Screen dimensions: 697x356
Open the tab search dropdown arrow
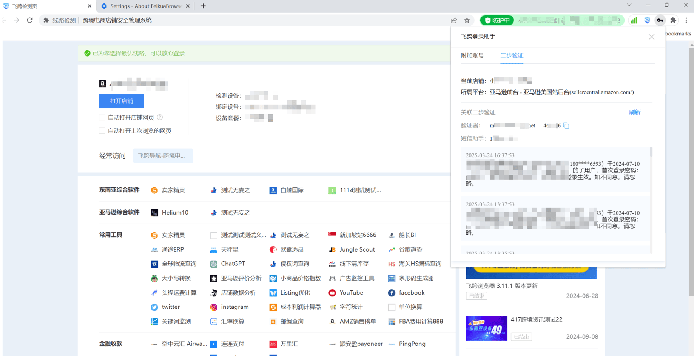point(629,5)
